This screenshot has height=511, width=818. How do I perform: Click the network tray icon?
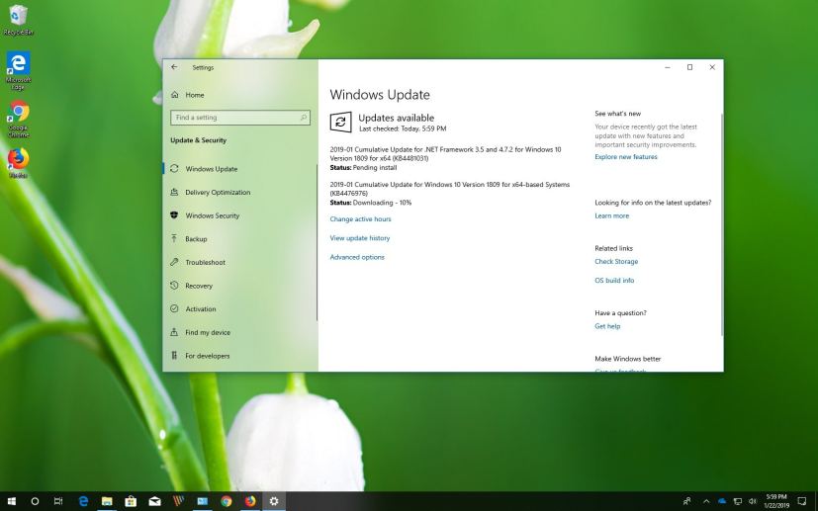tap(737, 501)
